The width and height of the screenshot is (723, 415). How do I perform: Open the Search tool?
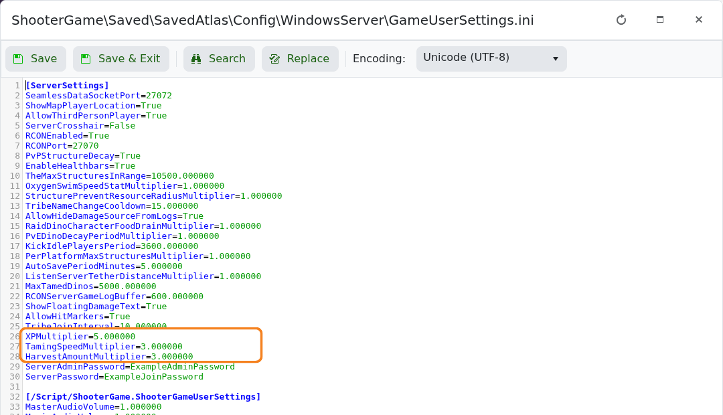219,58
